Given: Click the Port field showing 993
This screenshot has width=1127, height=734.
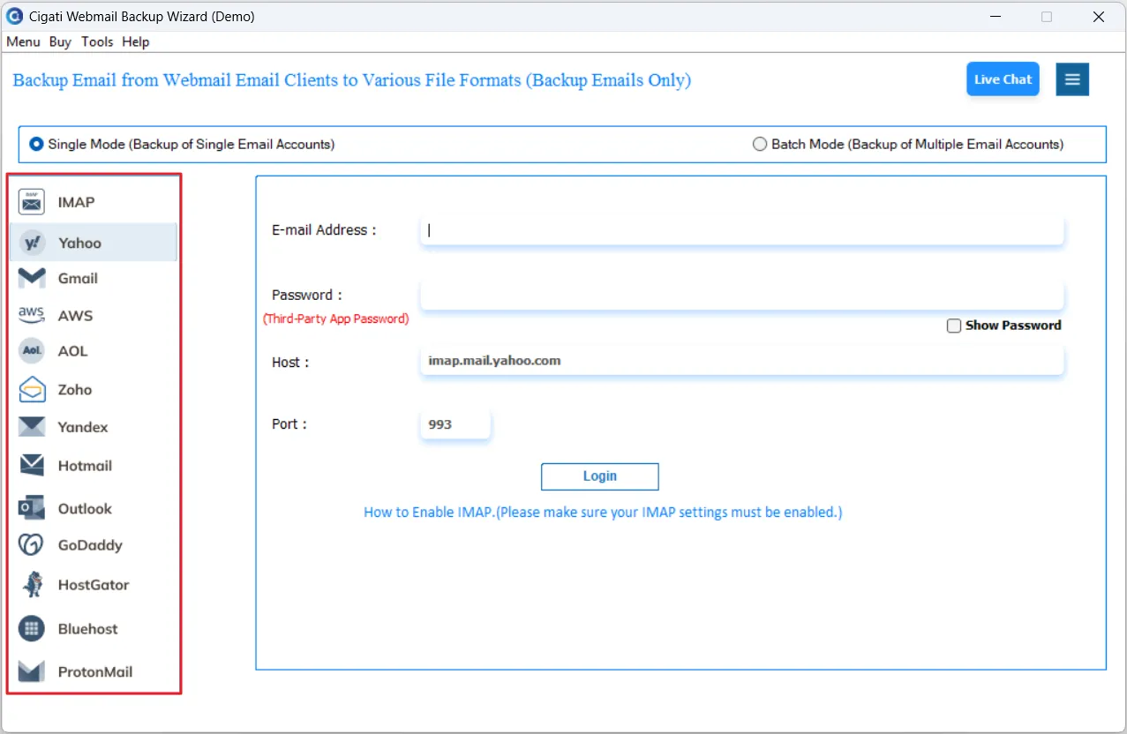Looking at the screenshot, I should point(455,424).
